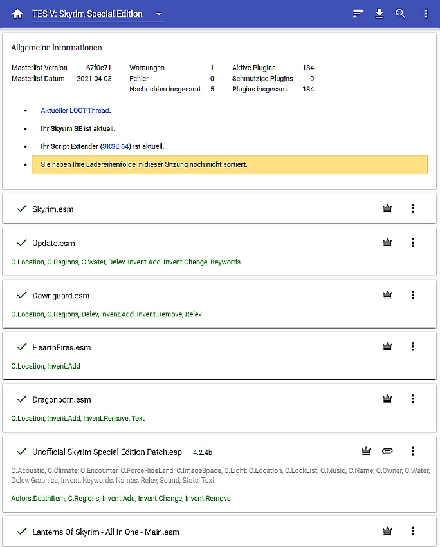Open the three-dot menu for Skyrim.esm
The width and height of the screenshot is (440, 547).
click(x=413, y=208)
